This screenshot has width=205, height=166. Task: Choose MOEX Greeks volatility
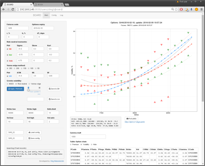point(8,84)
